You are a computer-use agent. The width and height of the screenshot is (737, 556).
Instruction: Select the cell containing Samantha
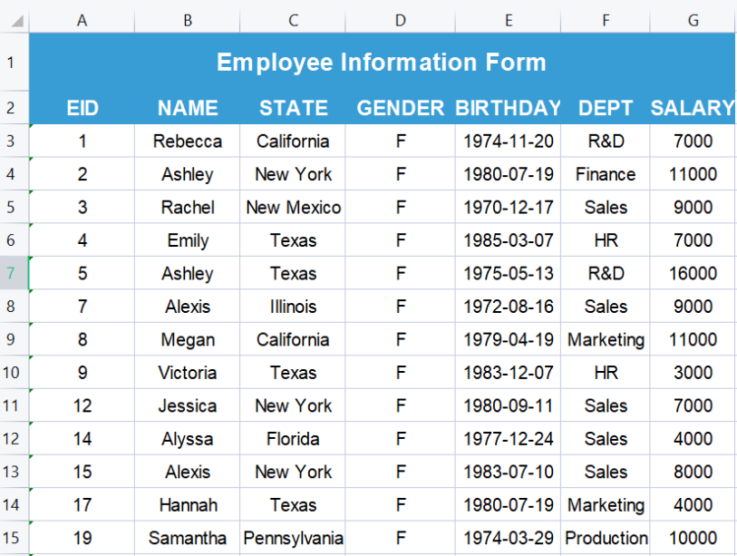click(x=188, y=538)
